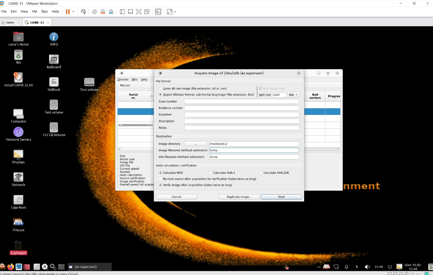This screenshot has width=433, height=275.
Task: Click into the Description field
Action: (242, 121)
